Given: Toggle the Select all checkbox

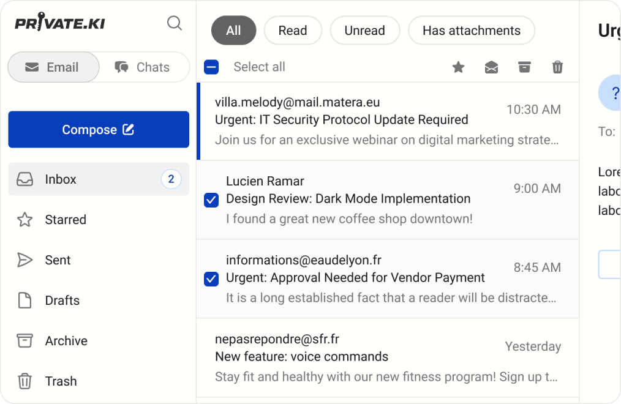Looking at the screenshot, I should click(211, 67).
